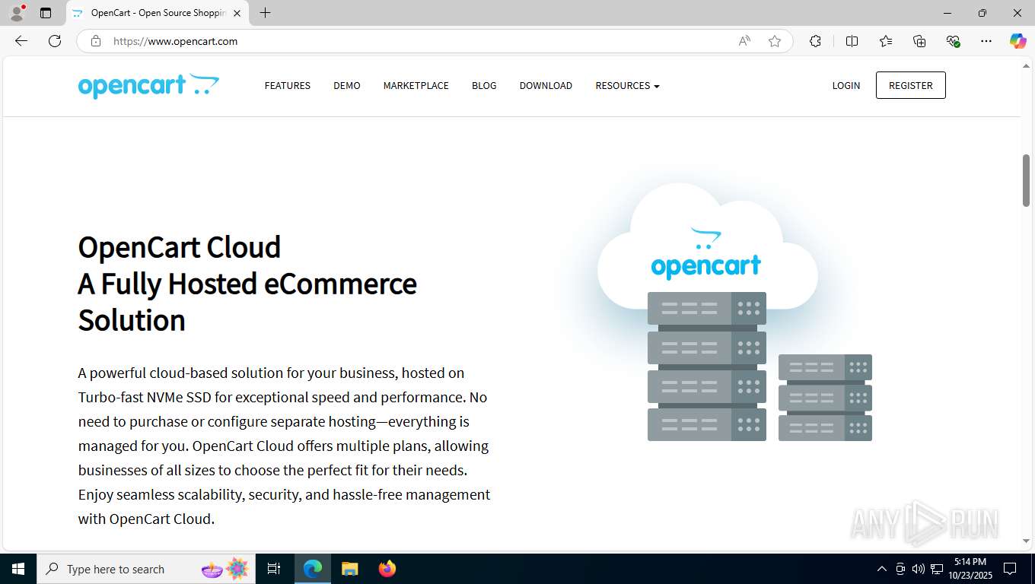The image size is (1035, 584).
Task: View site information lock icon
Action: [x=96, y=41]
